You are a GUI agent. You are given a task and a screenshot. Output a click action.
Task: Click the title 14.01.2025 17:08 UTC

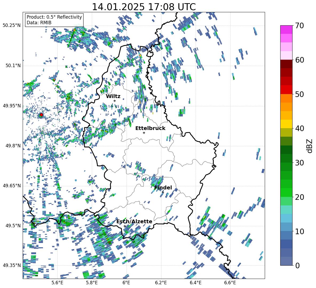[x=144, y=7]
